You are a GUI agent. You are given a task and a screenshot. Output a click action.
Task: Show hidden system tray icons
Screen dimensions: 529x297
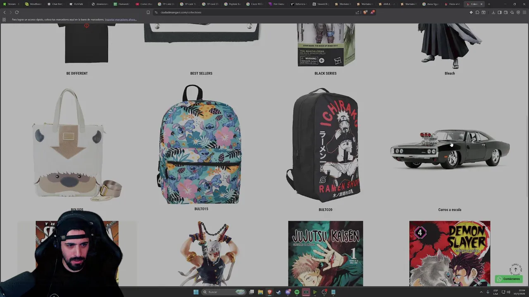pos(481,292)
